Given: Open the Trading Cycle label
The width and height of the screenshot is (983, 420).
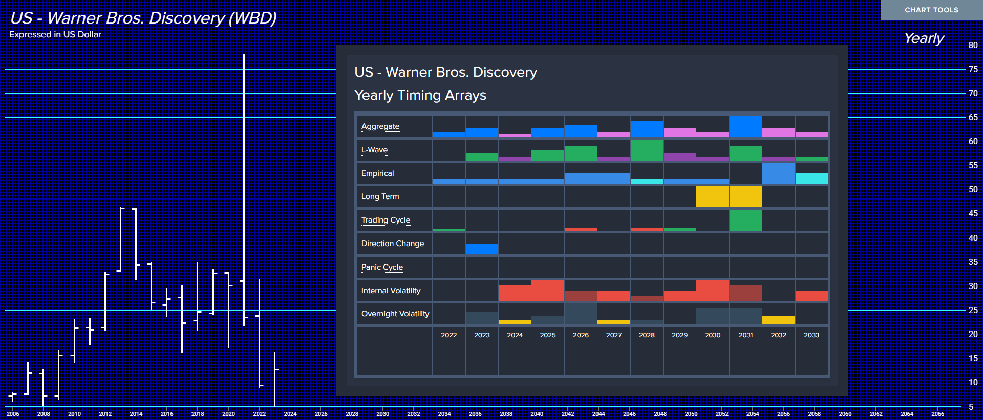Looking at the screenshot, I should click(x=386, y=220).
